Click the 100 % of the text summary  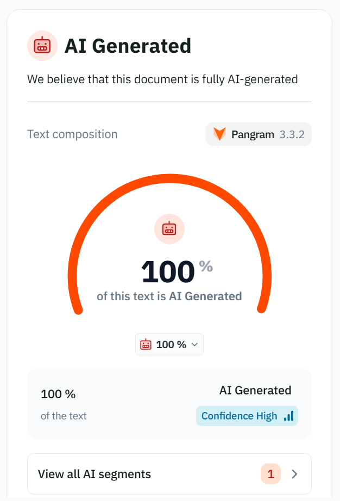click(x=64, y=404)
